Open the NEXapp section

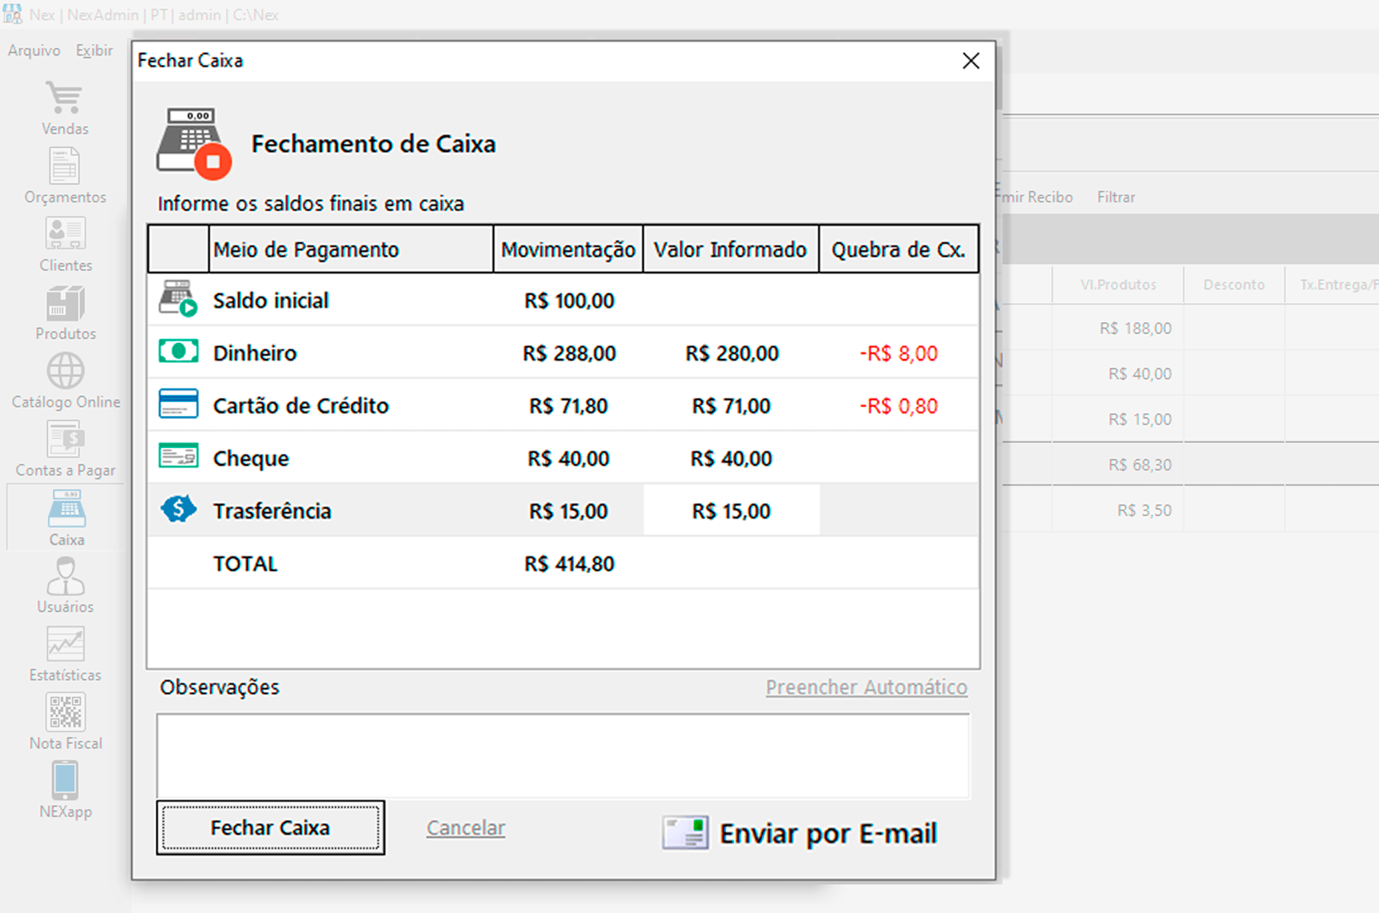65,789
